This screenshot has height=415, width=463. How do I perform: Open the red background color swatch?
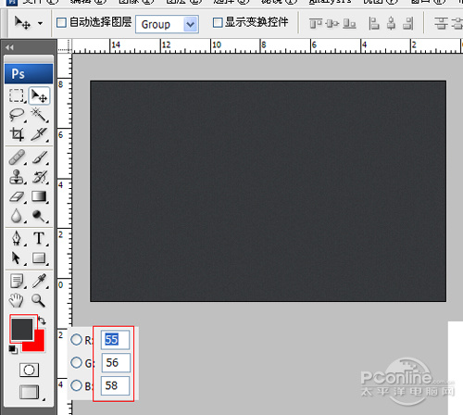pos(39,345)
